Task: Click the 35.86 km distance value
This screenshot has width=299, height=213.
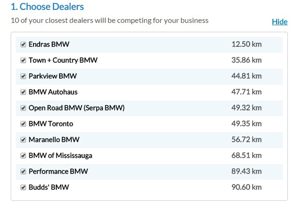Action: click(246, 60)
